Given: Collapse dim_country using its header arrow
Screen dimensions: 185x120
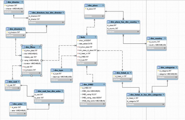Looking at the screenshot, I should pyautogui.click(x=165, y=38).
